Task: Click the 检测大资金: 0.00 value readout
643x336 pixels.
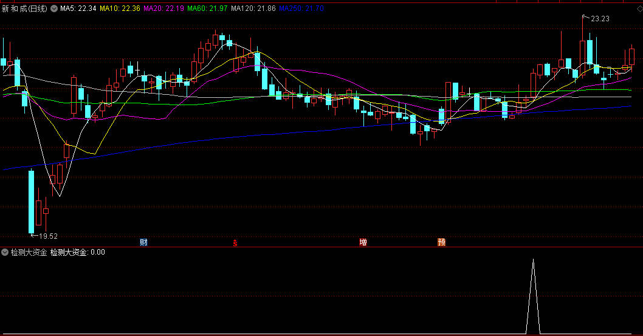Action: pos(78,252)
